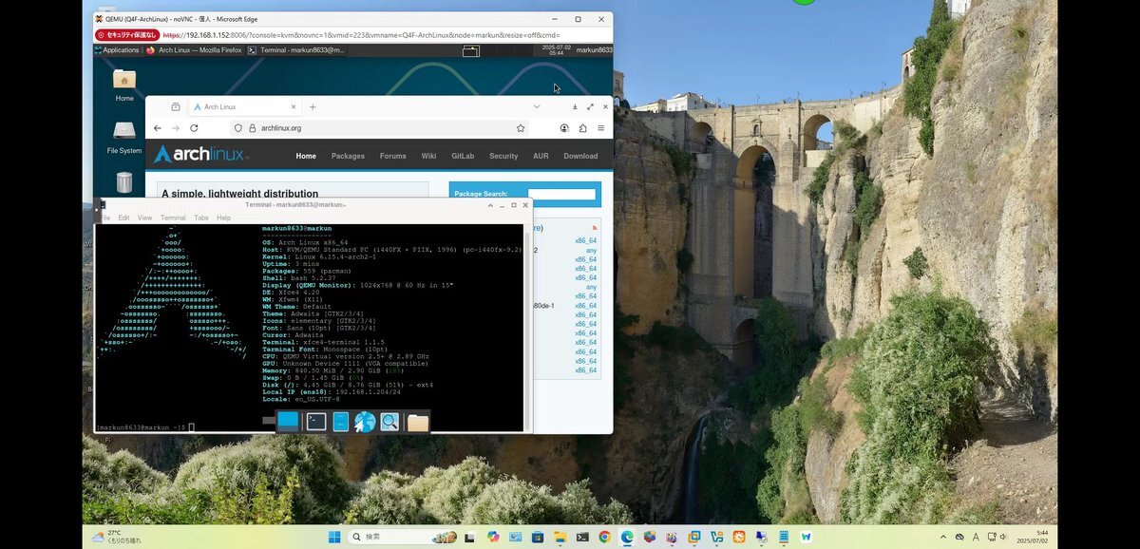Open Application Finder magnifier in Xfce dock
The image size is (1140, 549).
pos(389,422)
